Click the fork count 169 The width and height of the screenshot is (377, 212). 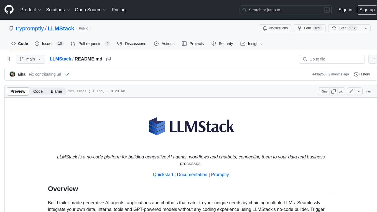pos(317,28)
